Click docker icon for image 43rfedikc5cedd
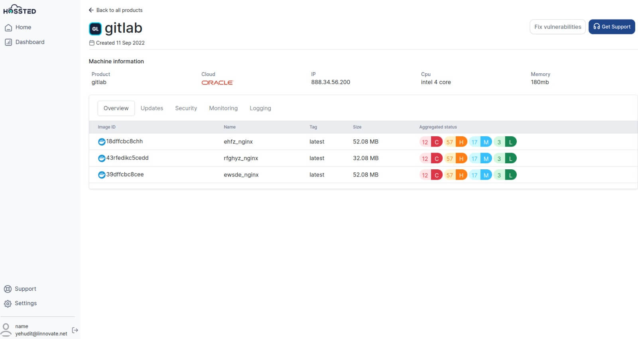638x339 pixels. point(102,158)
